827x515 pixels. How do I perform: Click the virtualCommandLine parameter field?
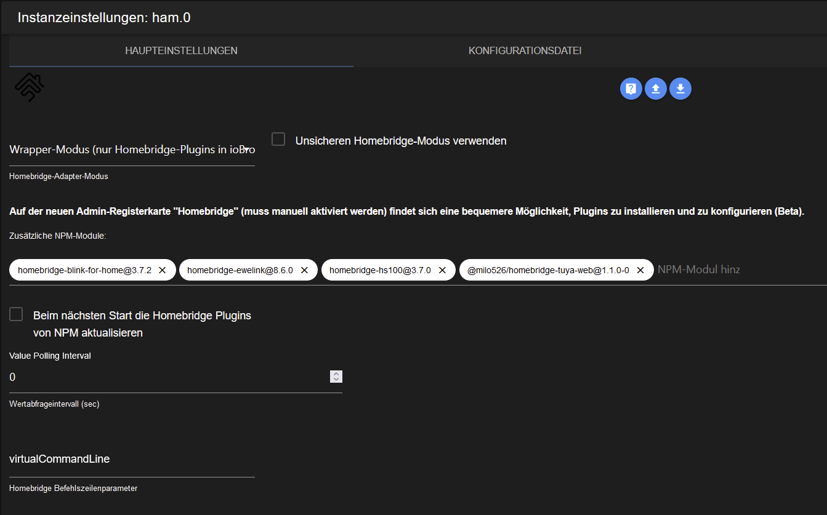pos(132,459)
